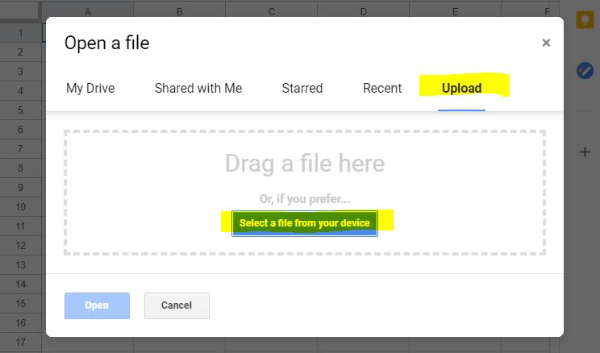Open the Starred tab

302,89
